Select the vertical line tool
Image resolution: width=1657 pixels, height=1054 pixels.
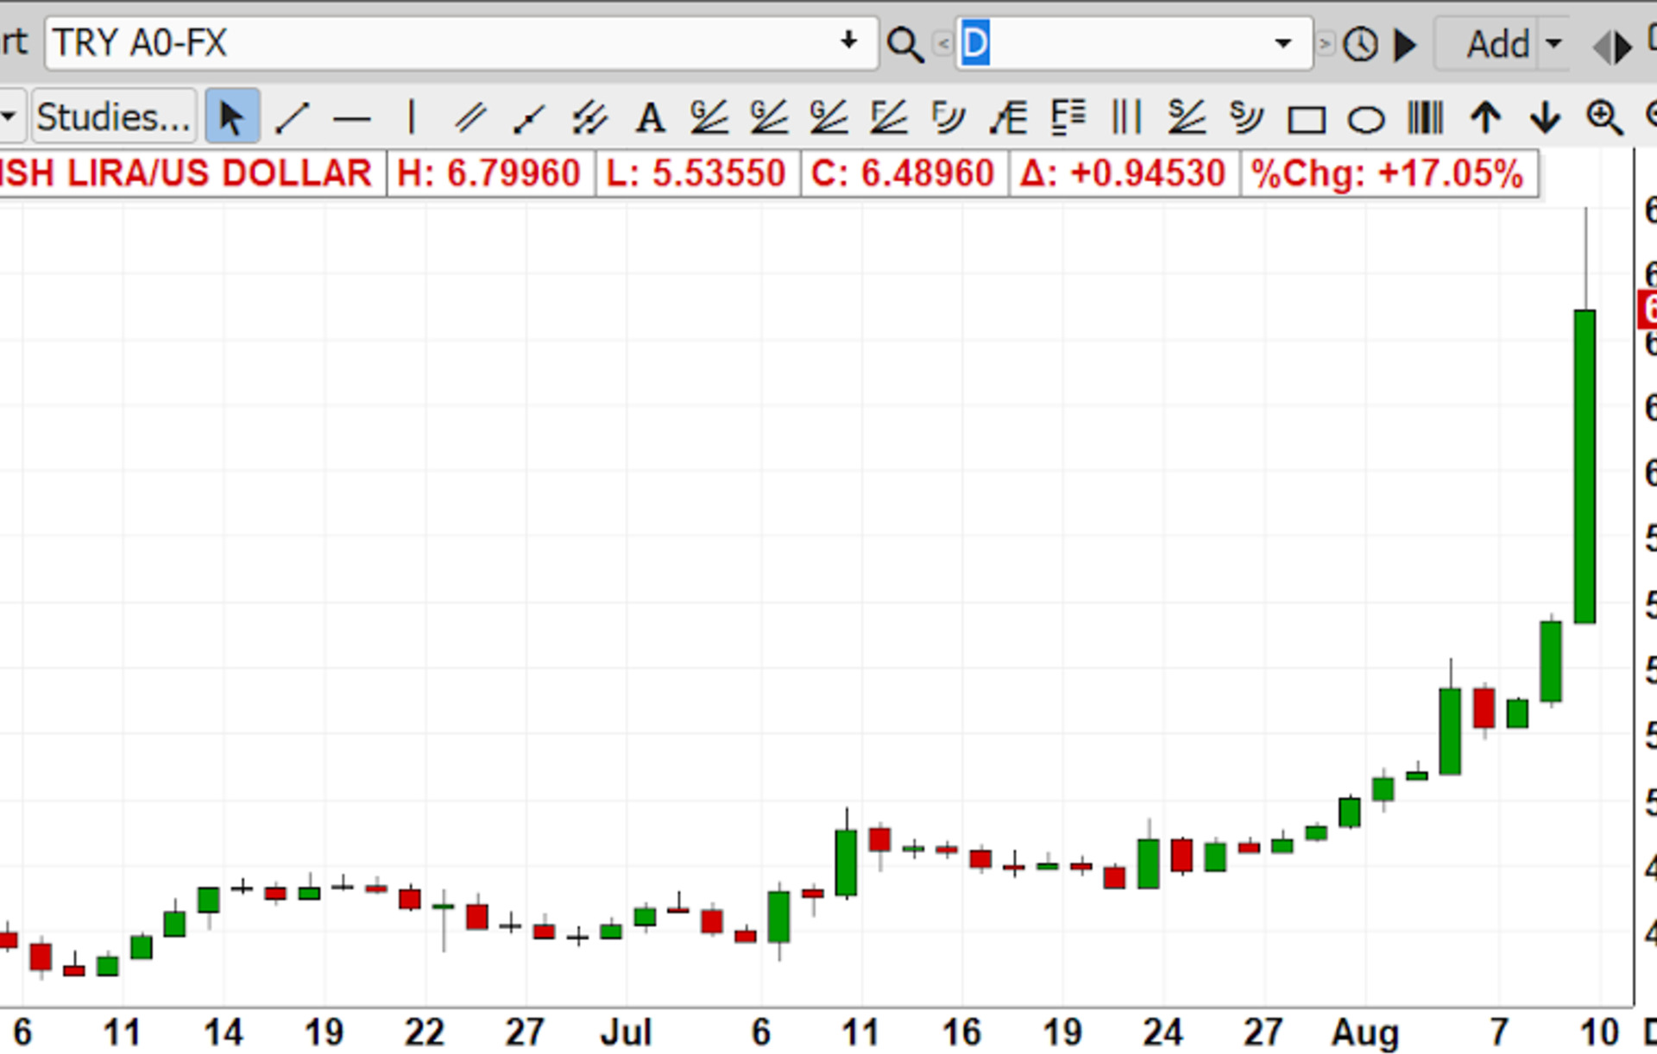click(x=412, y=117)
